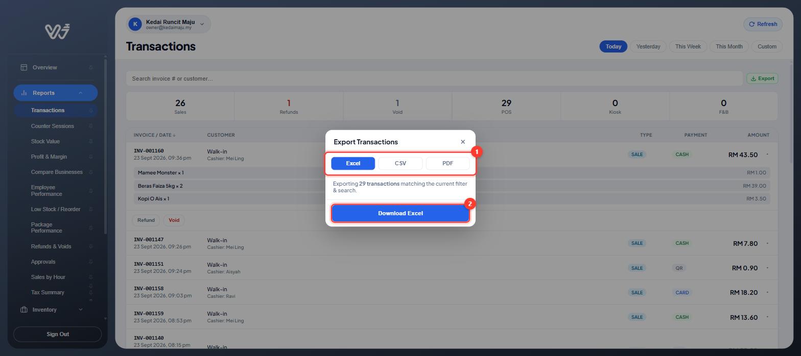Click the Download Excel button
The height and width of the screenshot is (356, 801).
coord(400,213)
